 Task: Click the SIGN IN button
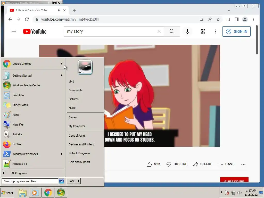click(x=236, y=31)
